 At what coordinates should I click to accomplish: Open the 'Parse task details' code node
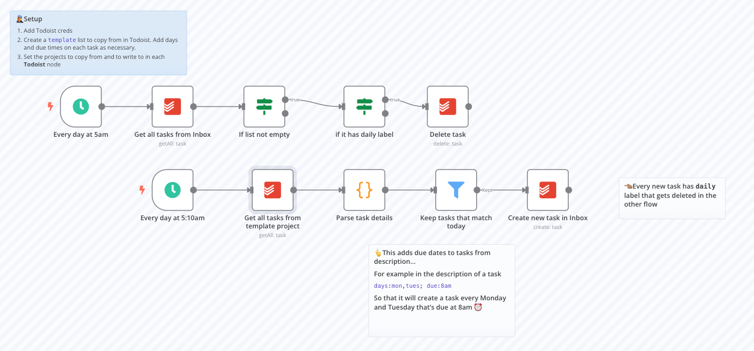click(364, 190)
